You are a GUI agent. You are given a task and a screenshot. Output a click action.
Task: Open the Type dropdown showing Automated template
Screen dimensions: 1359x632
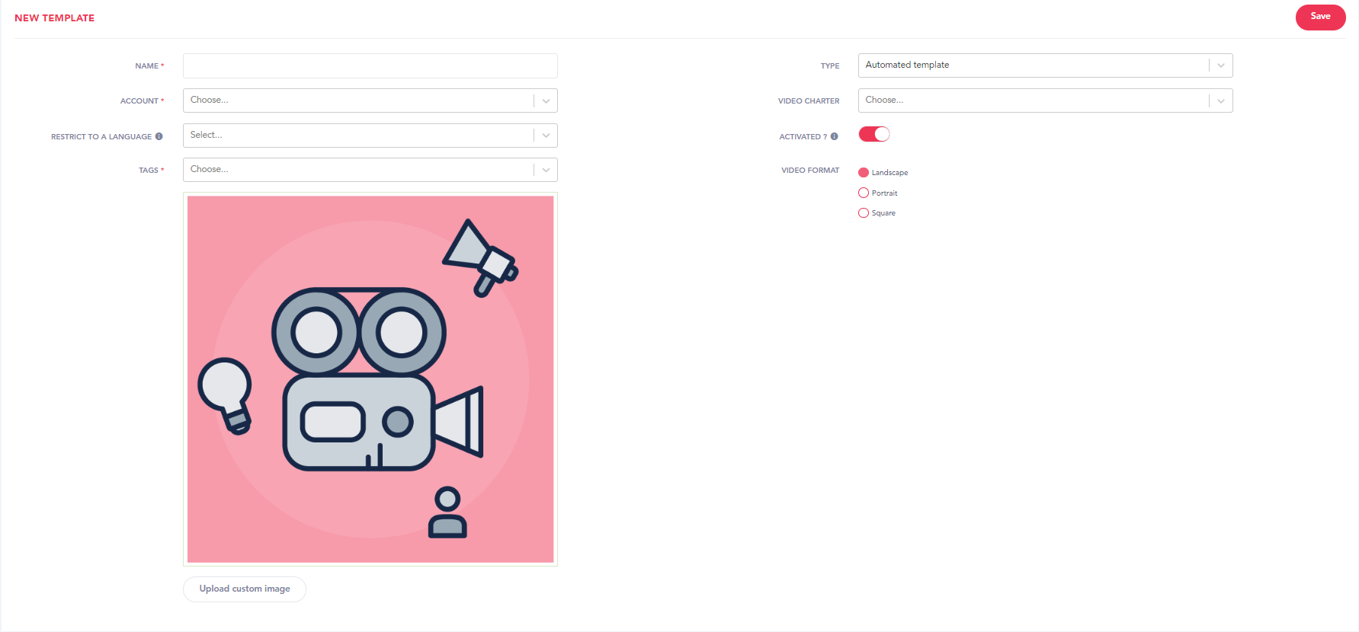[x=1045, y=65]
